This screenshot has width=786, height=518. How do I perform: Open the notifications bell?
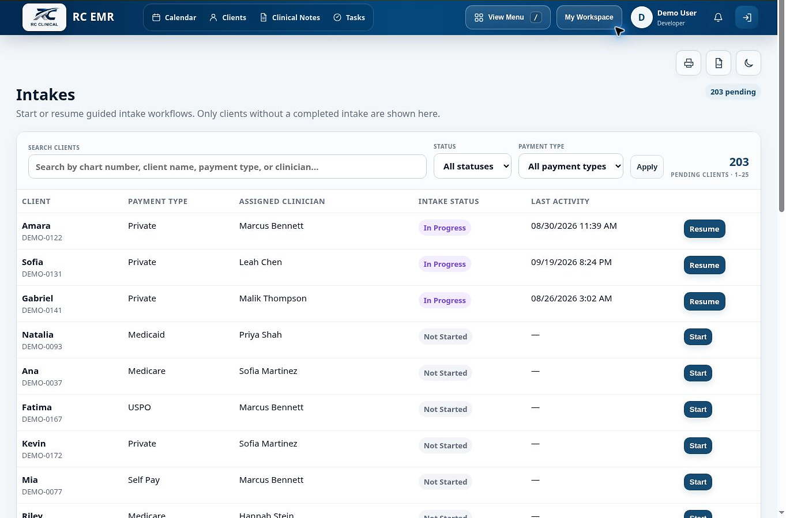pyautogui.click(x=718, y=17)
